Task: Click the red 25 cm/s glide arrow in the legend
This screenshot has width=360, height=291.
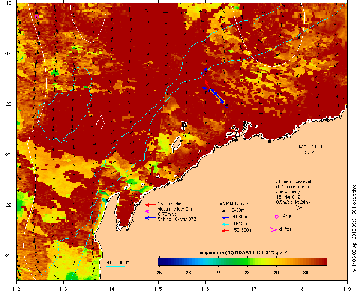Action: pos(150,205)
